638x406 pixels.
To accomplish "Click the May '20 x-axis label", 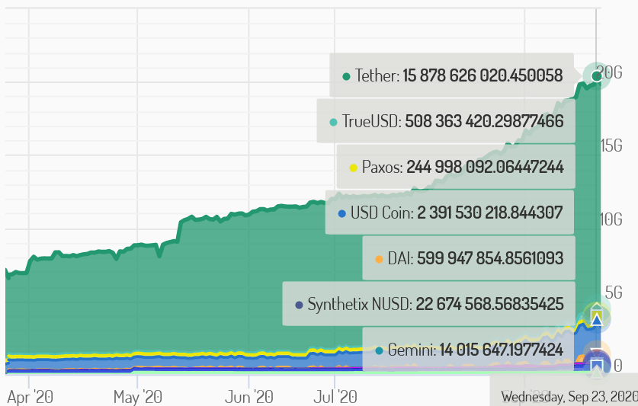I will coord(138,397).
